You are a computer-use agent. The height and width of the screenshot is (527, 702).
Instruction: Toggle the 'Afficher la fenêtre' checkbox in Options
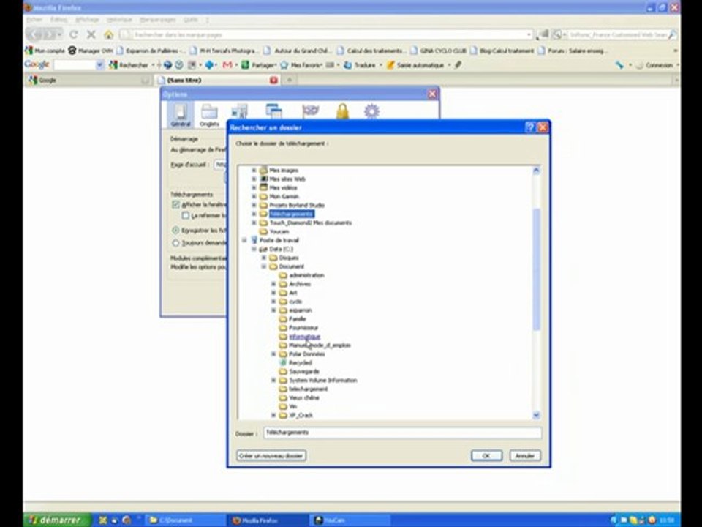175,204
